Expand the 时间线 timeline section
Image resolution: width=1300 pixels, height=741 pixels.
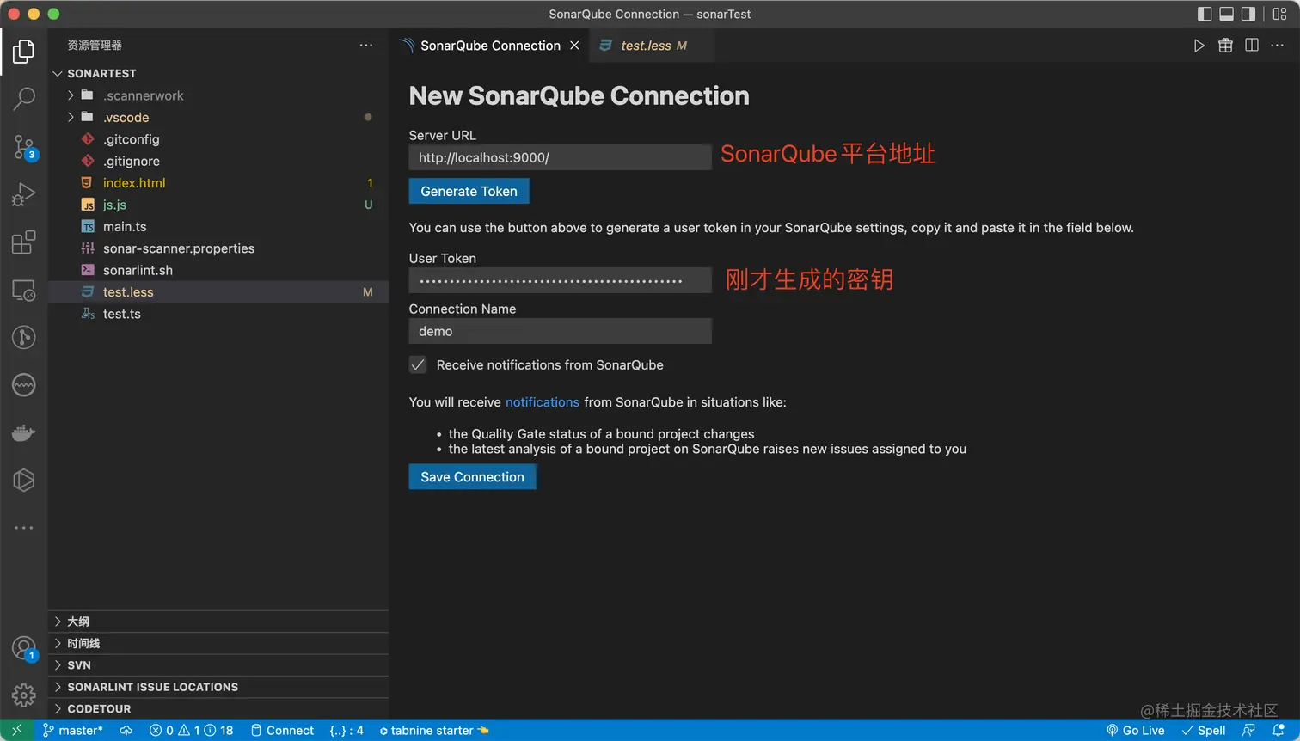[218, 643]
